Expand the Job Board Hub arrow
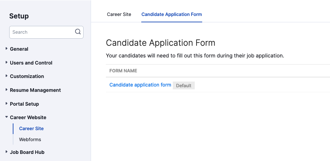Viewport: 330px width, 161px height. [x=6, y=152]
